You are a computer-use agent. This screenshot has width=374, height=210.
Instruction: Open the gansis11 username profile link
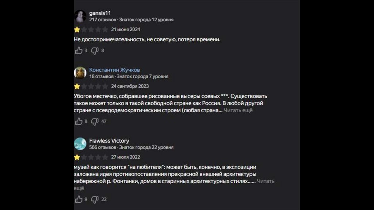point(100,13)
